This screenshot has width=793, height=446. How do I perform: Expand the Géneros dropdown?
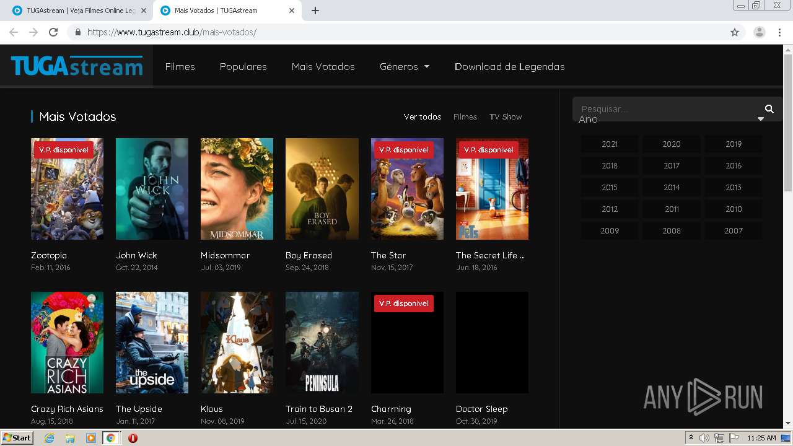point(405,66)
